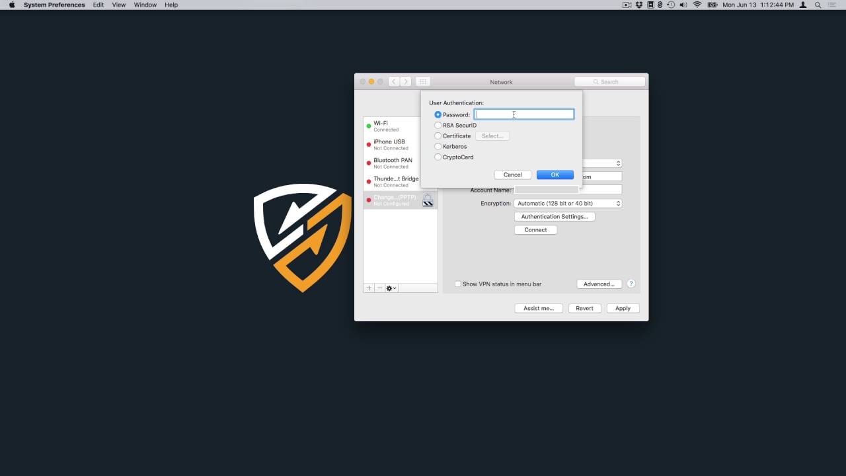Click the screen recording menu bar icon

pyautogui.click(x=627, y=5)
